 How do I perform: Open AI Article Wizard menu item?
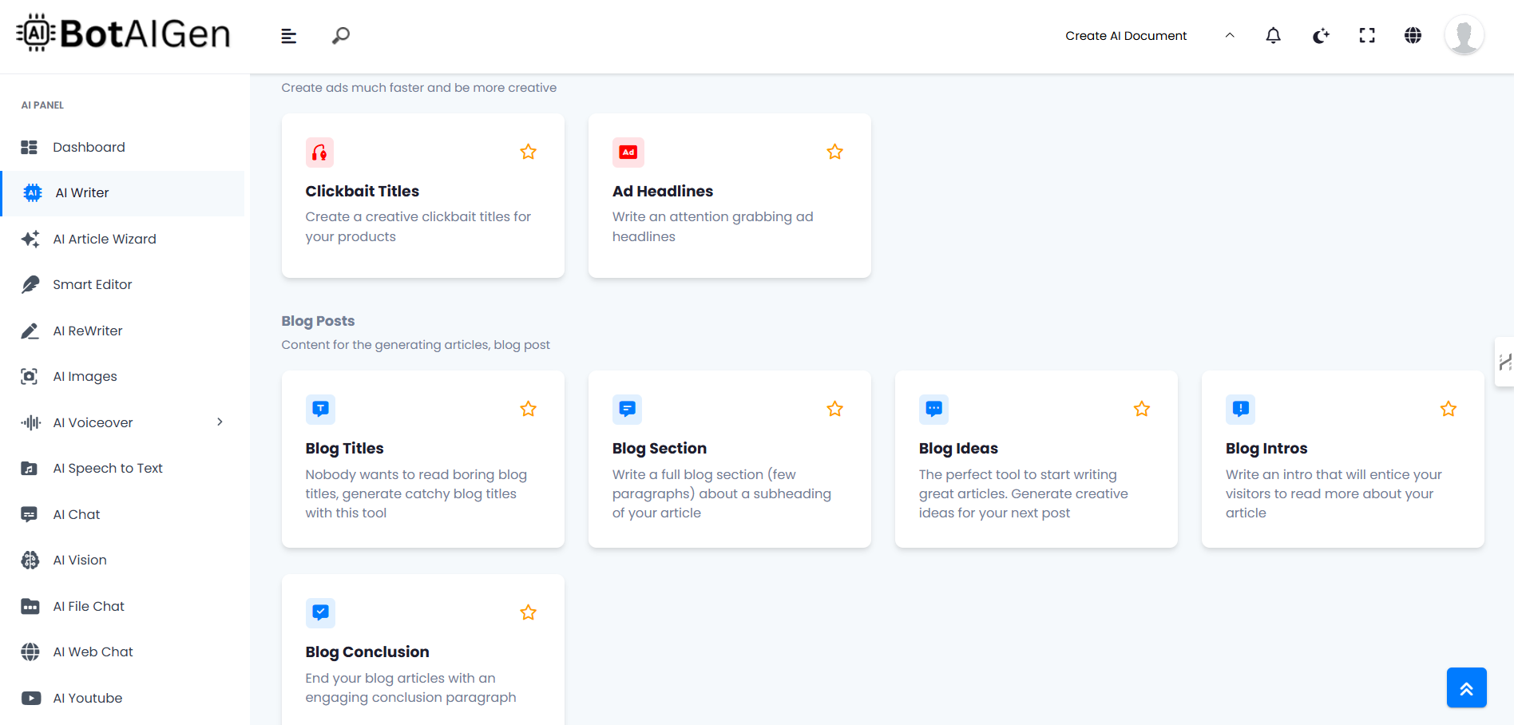point(104,240)
